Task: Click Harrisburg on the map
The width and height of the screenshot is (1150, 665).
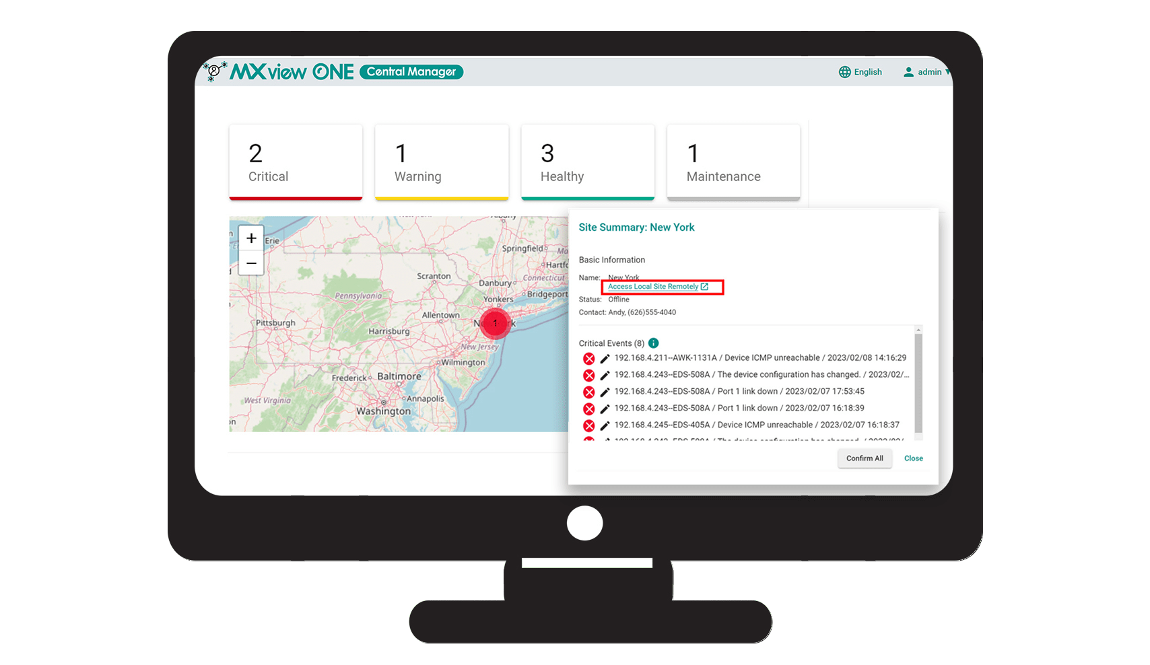Action: (x=388, y=331)
